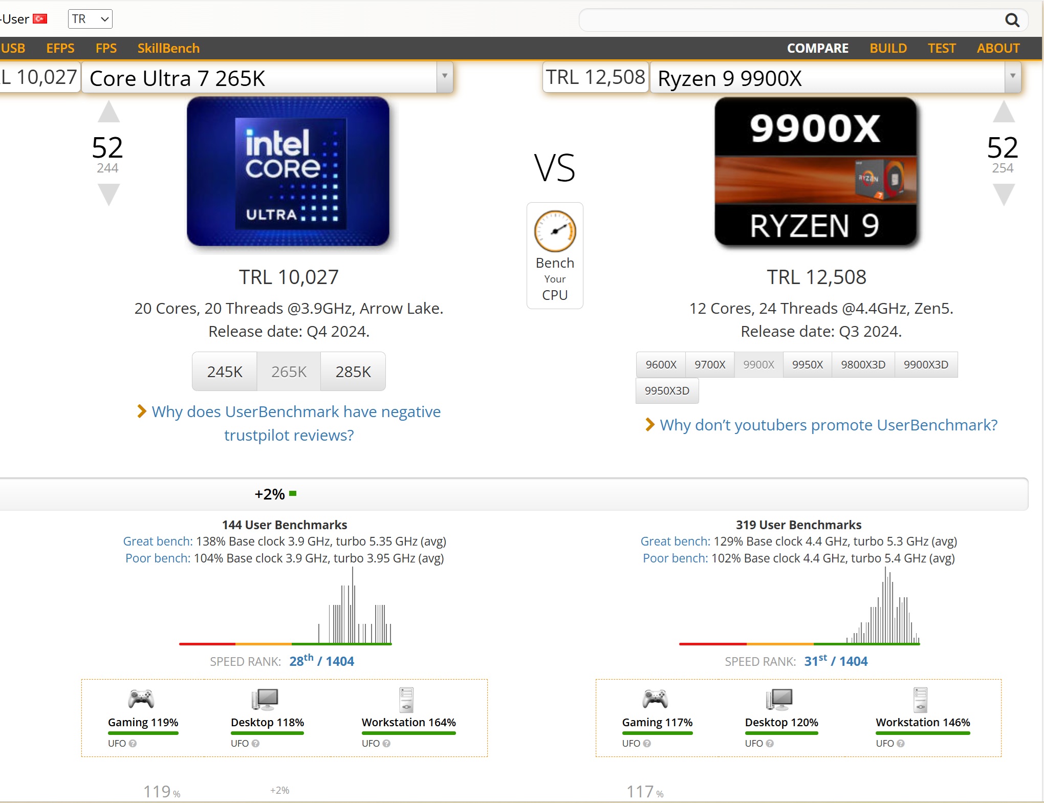Screen dimensions: 1044x803
Task: Click the Ryzen Gaming 117% gamepad icon
Action: pyautogui.click(x=656, y=699)
